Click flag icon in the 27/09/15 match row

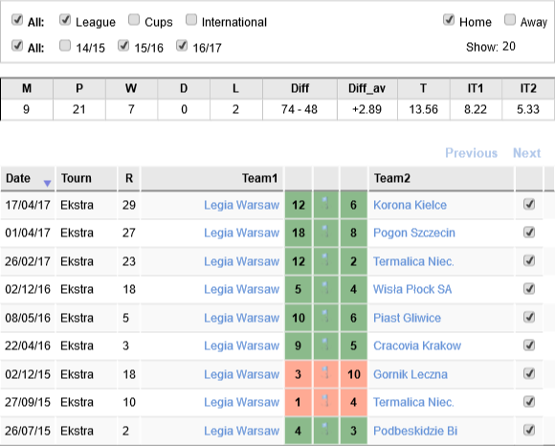(325, 402)
